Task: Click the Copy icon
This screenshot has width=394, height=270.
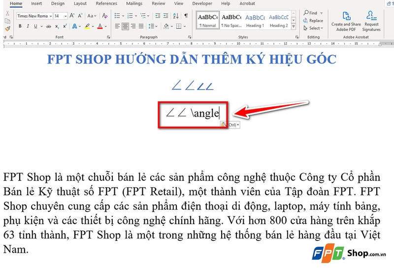Action: click(x=7, y=21)
